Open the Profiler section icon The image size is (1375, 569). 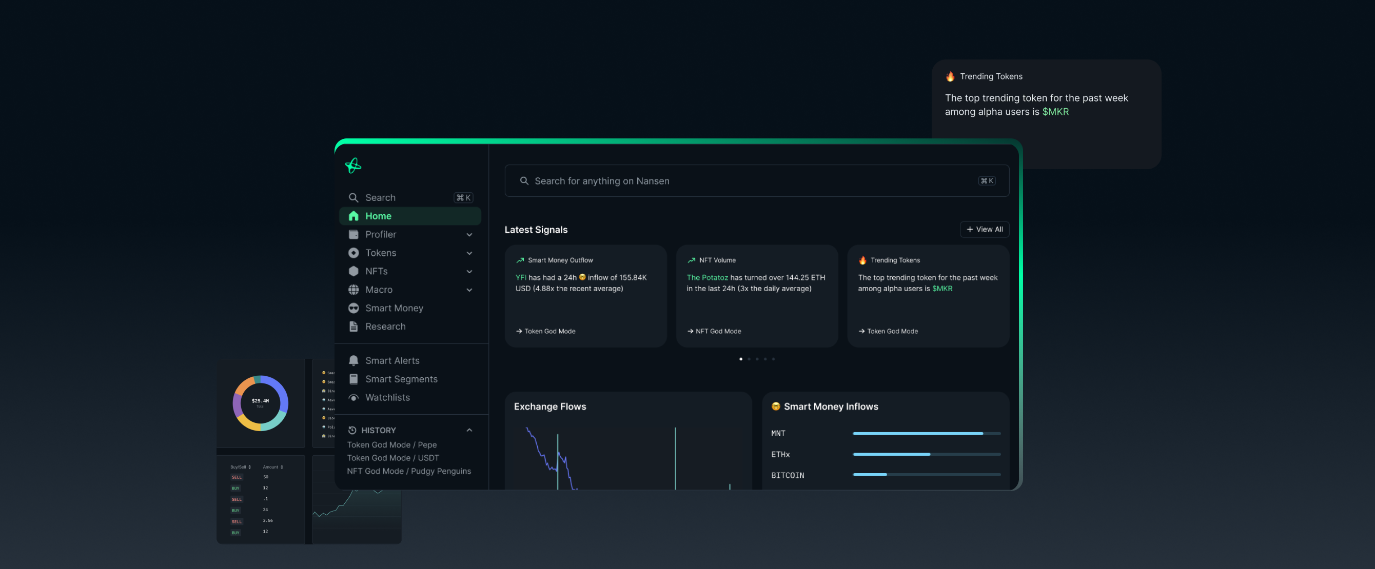pos(354,234)
